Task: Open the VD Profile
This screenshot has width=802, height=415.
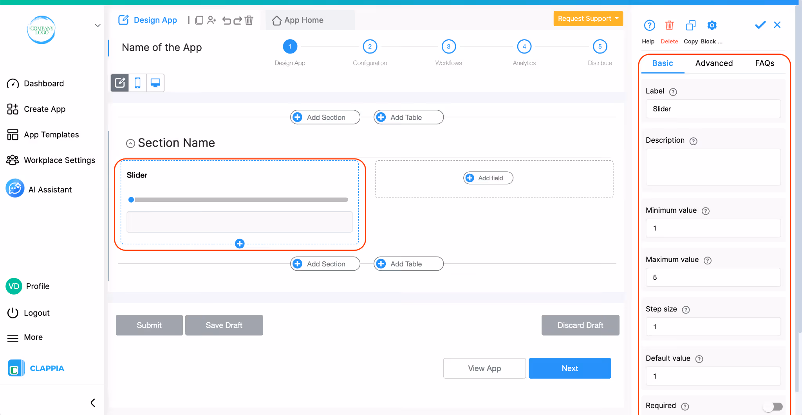Action: (x=28, y=286)
